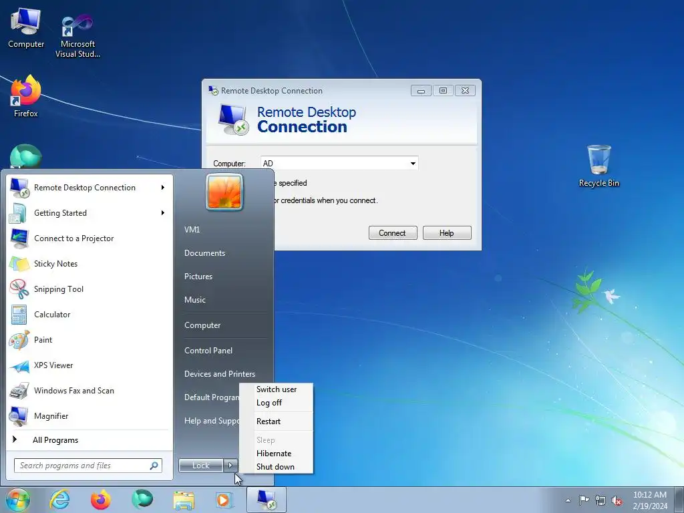Minimize the Remote Desktop Connection window
The image size is (684, 513).
(421, 91)
